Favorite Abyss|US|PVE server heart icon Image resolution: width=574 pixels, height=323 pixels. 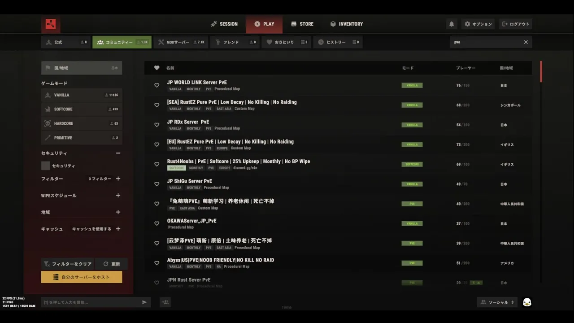click(157, 263)
